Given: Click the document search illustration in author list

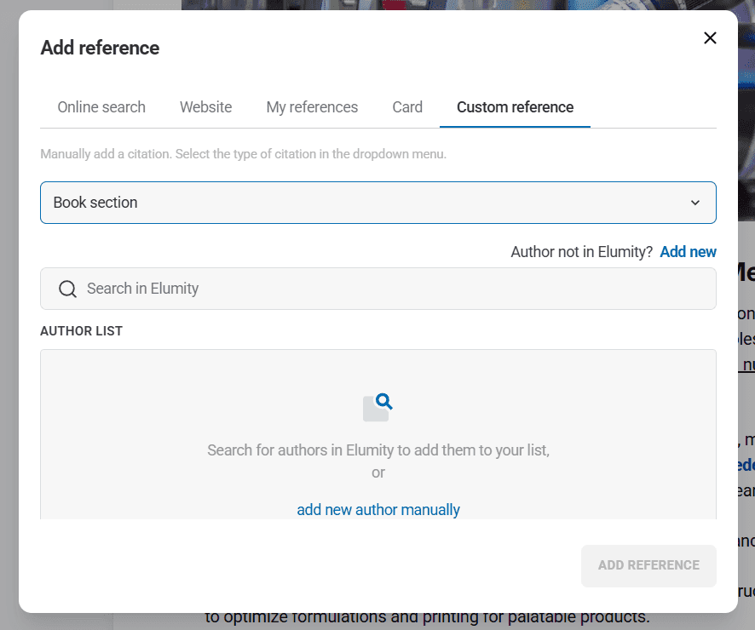Looking at the screenshot, I should [x=377, y=406].
